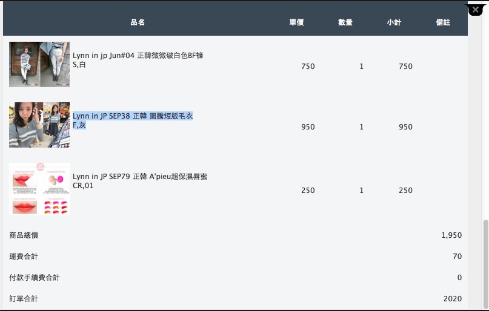
Task: Click the quantity 1 in SEP79 row
Action: (361, 190)
